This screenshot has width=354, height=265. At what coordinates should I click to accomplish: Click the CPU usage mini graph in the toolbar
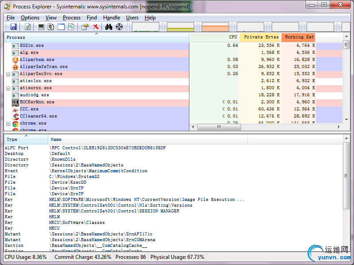[x=146, y=27]
